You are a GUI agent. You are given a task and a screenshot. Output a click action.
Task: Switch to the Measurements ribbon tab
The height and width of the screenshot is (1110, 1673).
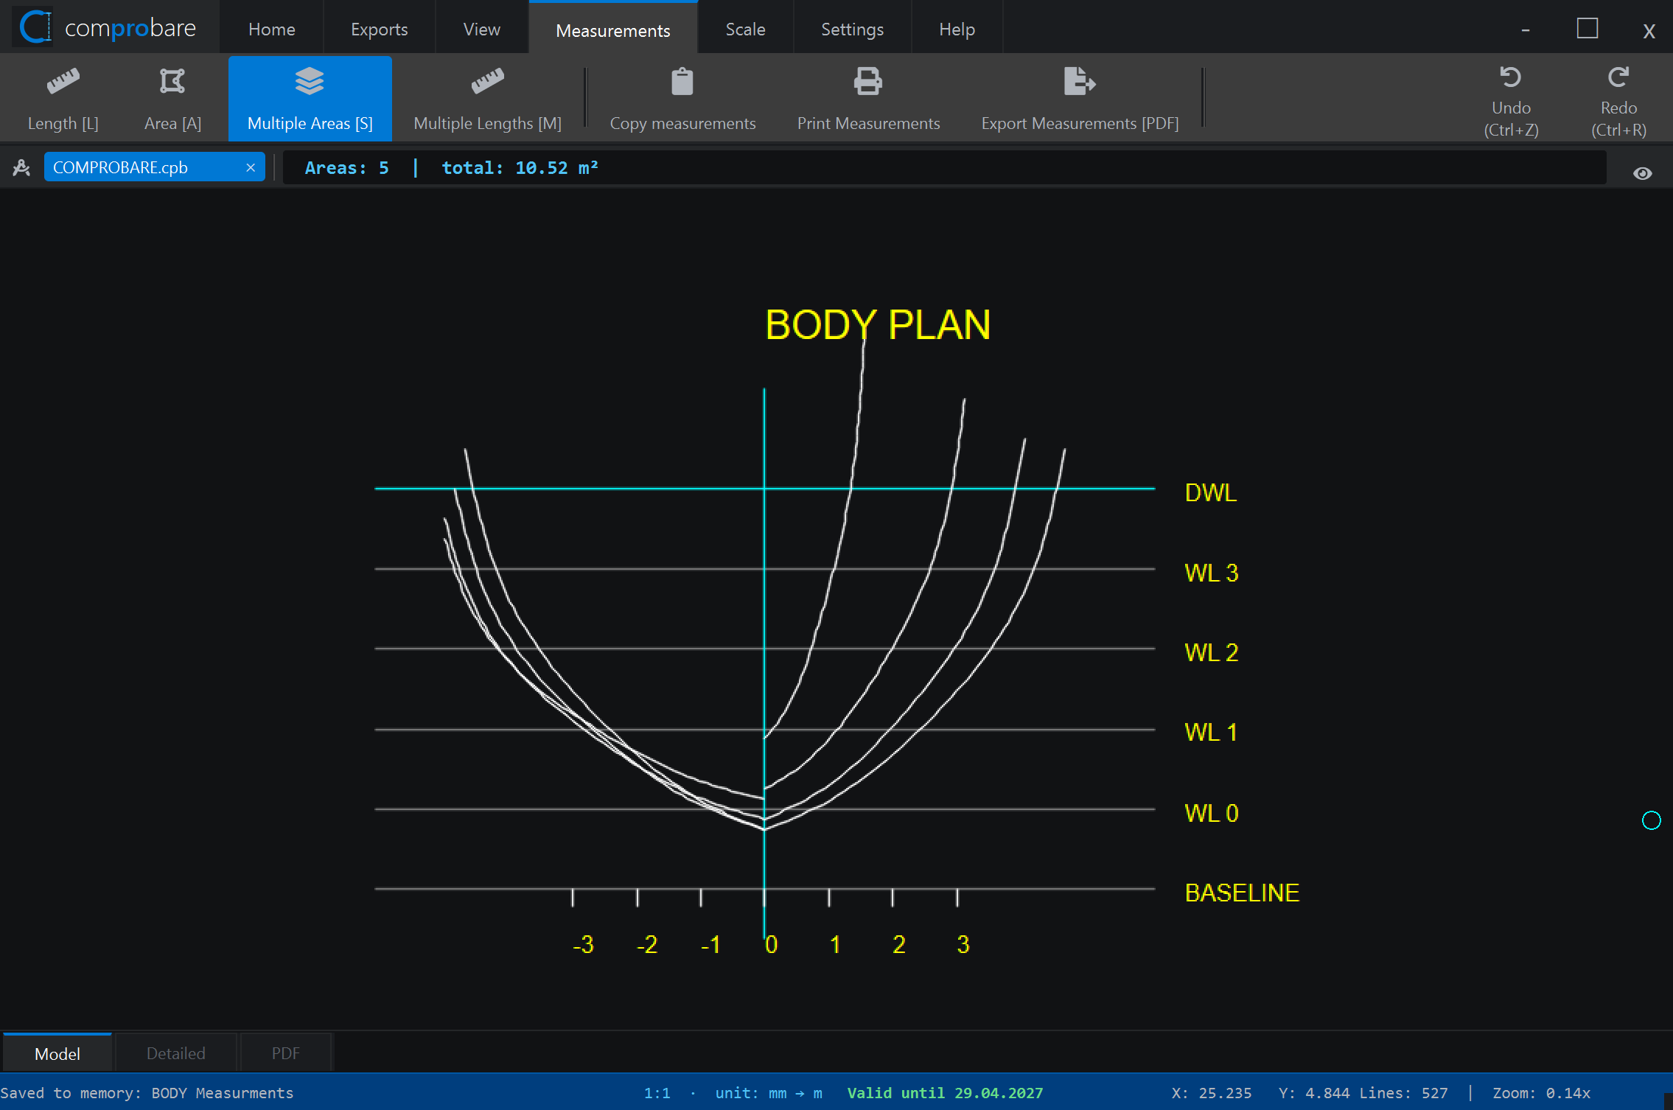pyautogui.click(x=613, y=29)
